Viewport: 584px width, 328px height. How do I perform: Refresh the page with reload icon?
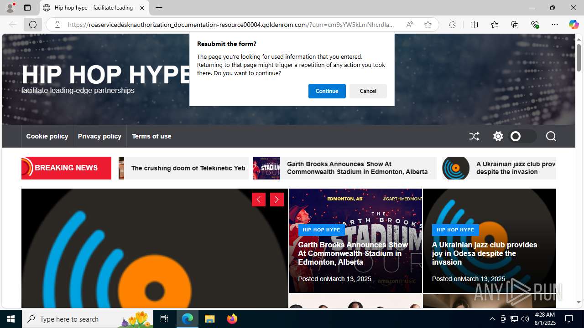(x=33, y=25)
